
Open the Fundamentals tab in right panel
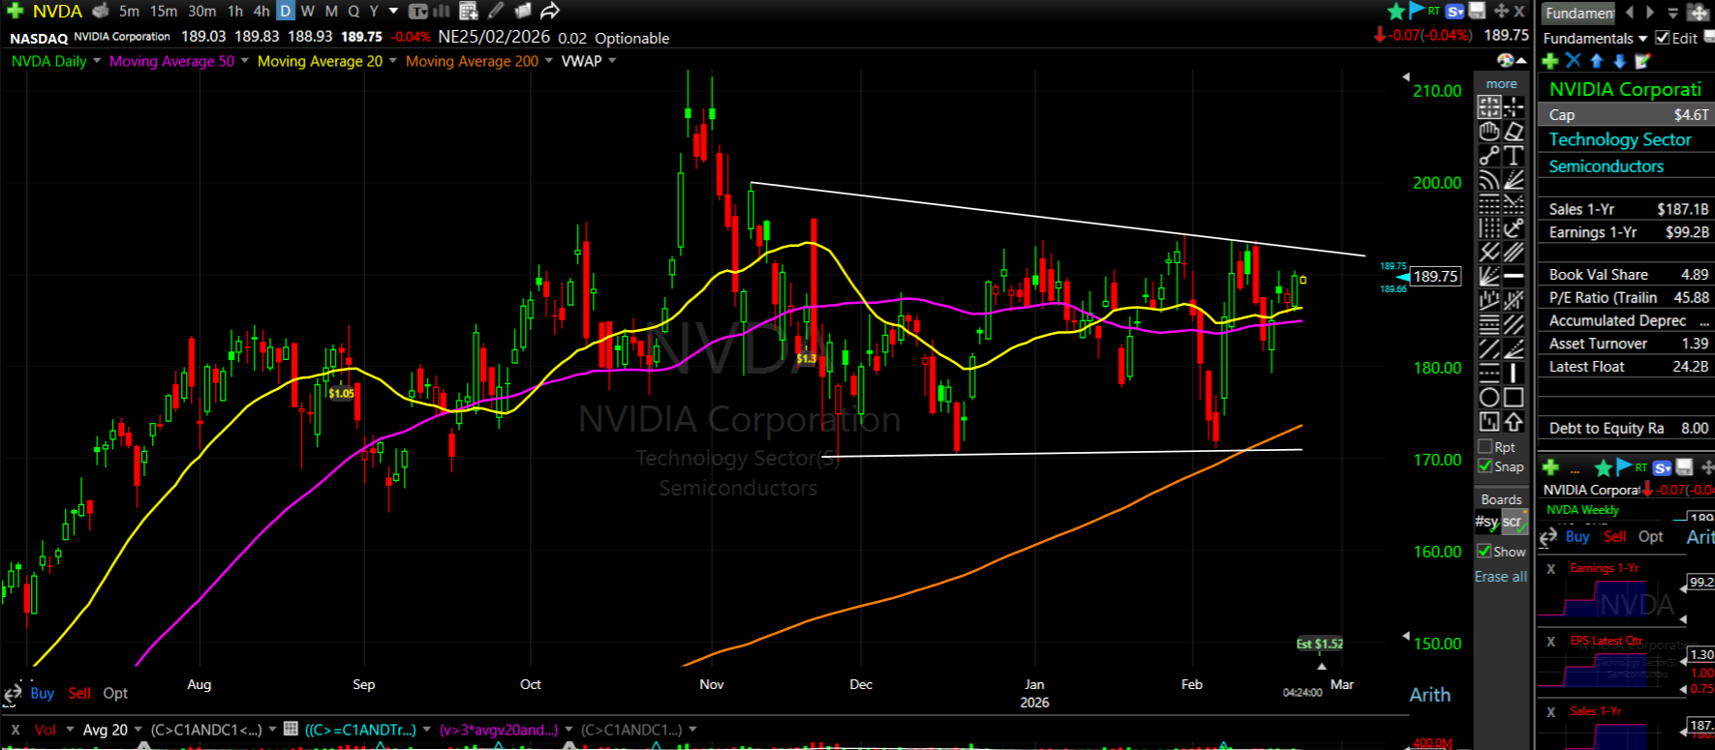(x=1578, y=13)
